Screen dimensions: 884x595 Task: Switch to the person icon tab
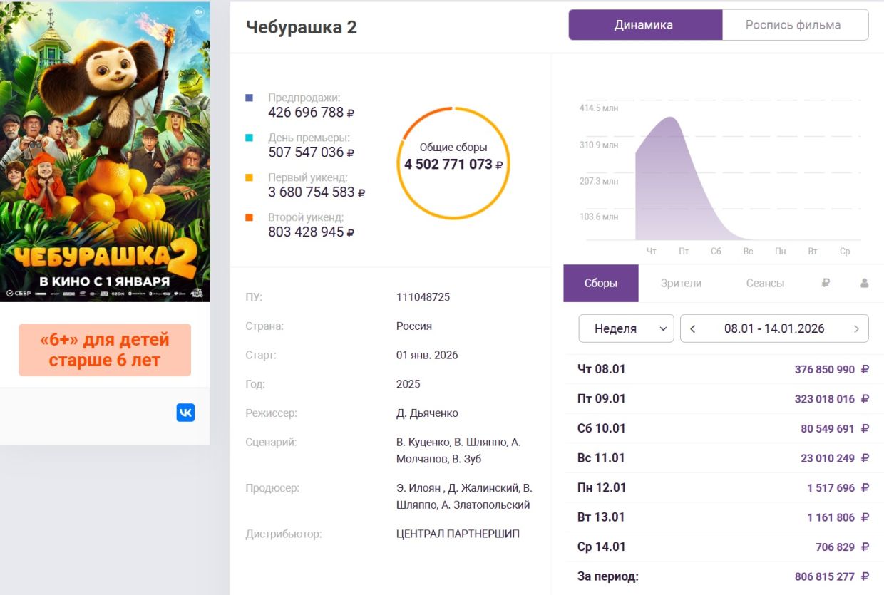pos(864,283)
